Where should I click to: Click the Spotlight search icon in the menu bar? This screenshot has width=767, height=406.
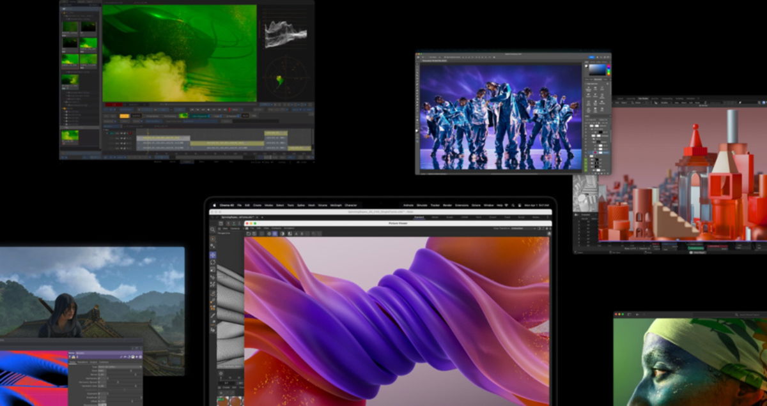point(513,205)
